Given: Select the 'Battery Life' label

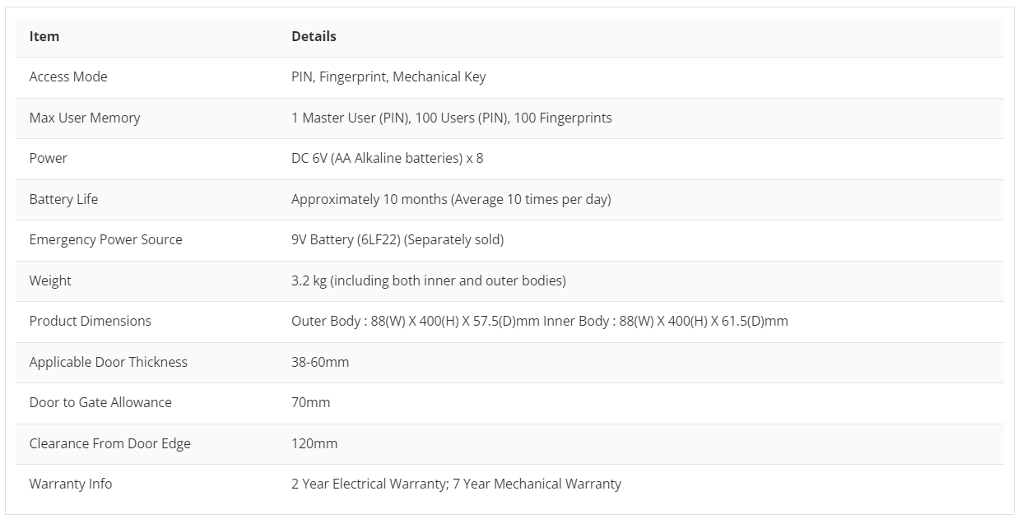Looking at the screenshot, I should pos(63,199).
